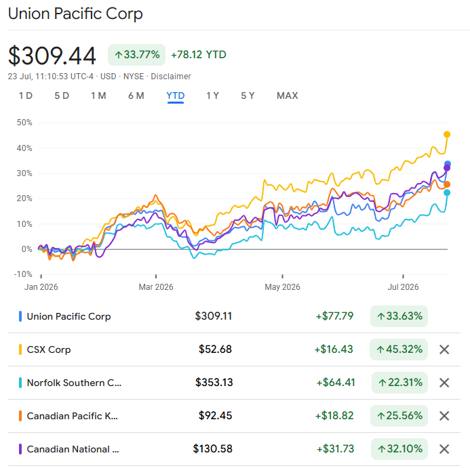470x468 pixels.
Task: Click the -10% y-axis label
Action: click(x=23, y=274)
